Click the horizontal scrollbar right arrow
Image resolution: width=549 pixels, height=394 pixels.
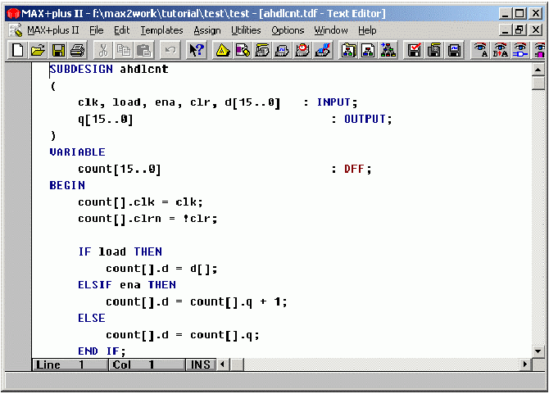pyautogui.click(x=525, y=365)
